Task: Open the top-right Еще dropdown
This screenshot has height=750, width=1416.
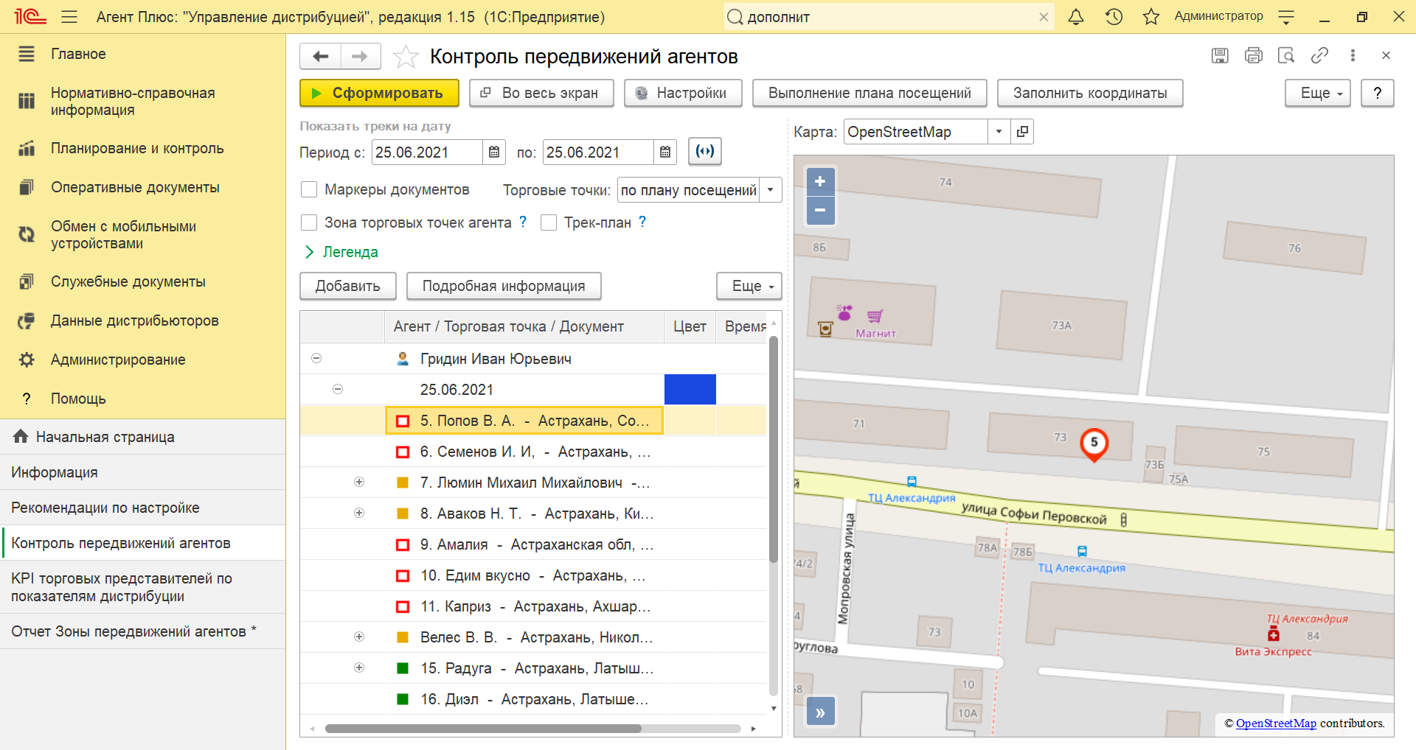Action: tap(1318, 93)
